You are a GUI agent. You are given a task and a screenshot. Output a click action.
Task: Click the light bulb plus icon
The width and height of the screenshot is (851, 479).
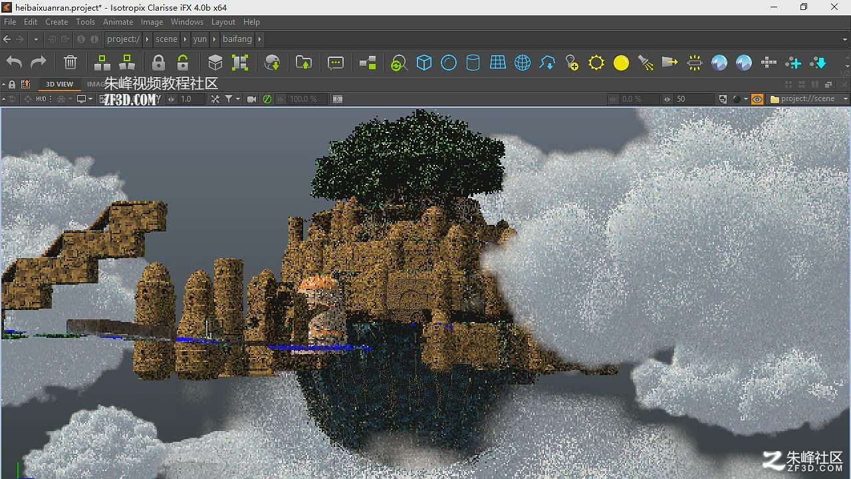[x=572, y=63]
